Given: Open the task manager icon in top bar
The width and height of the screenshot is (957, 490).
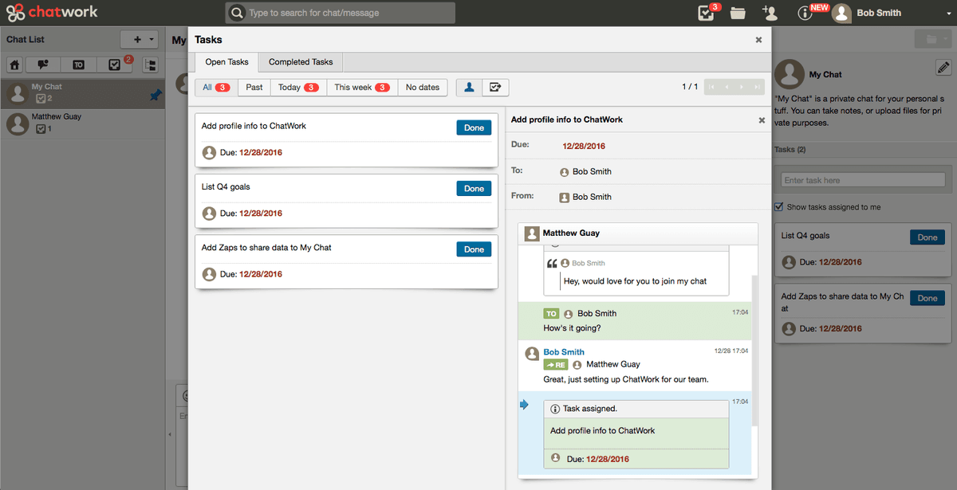Looking at the screenshot, I should pos(706,13).
